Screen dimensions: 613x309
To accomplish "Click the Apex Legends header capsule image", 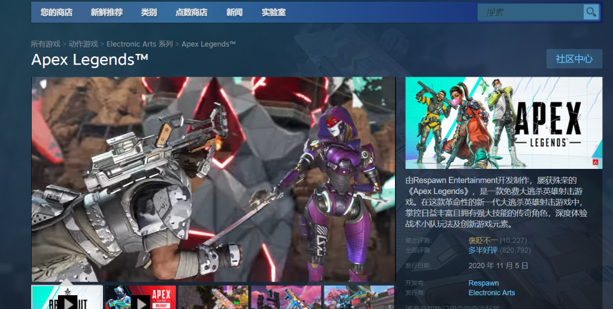I will click(x=503, y=123).
